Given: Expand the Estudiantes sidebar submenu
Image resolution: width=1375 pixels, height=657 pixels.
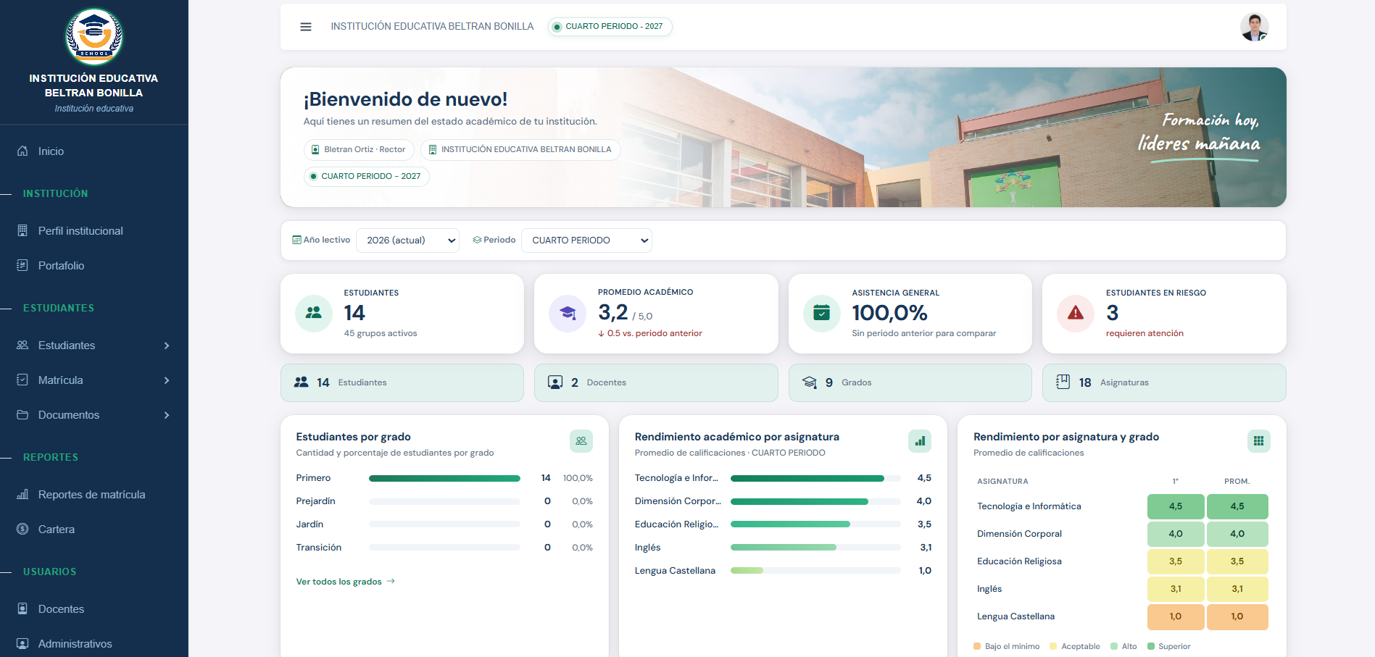Looking at the screenshot, I should pyautogui.click(x=94, y=346).
